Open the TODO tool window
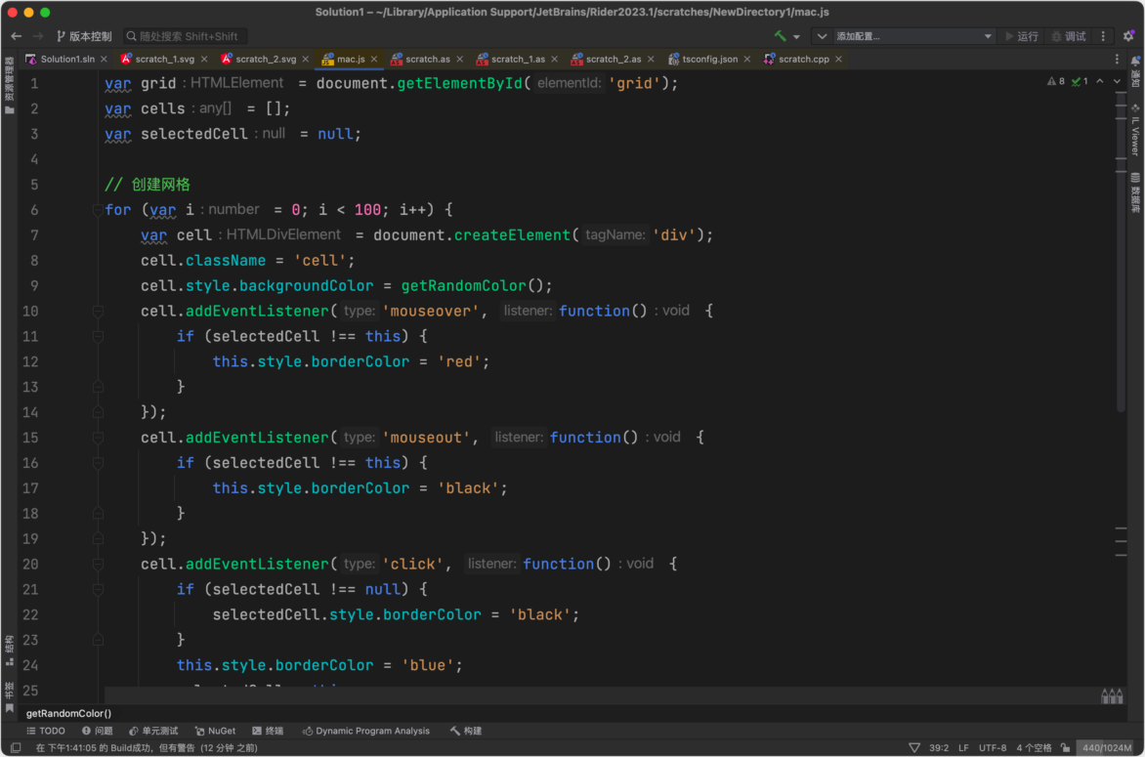The image size is (1145, 757). point(45,731)
